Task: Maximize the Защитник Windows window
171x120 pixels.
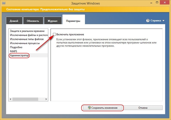Action: coord(157,3)
